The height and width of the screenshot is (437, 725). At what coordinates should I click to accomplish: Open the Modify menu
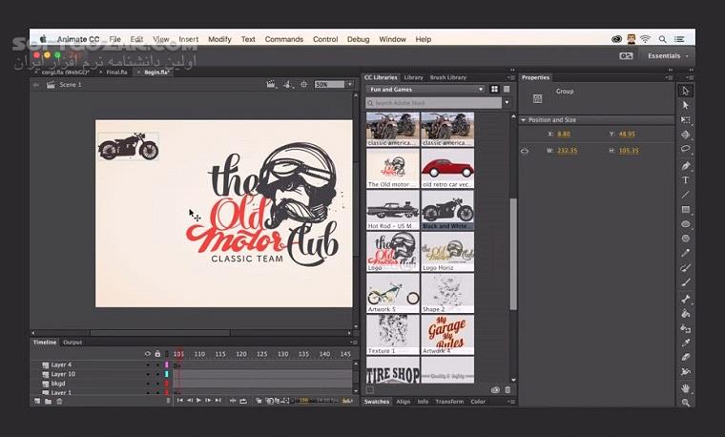pyautogui.click(x=219, y=39)
